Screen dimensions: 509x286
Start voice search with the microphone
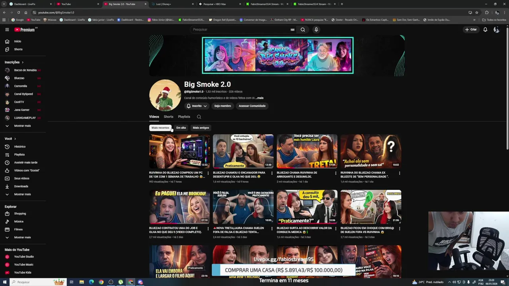click(316, 29)
